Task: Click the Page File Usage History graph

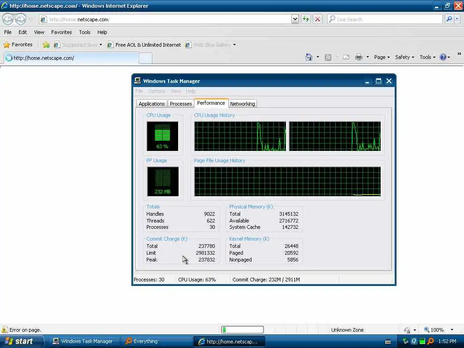Action: coord(287,181)
